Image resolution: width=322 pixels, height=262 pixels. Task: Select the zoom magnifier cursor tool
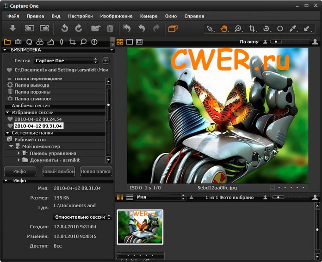(238, 29)
